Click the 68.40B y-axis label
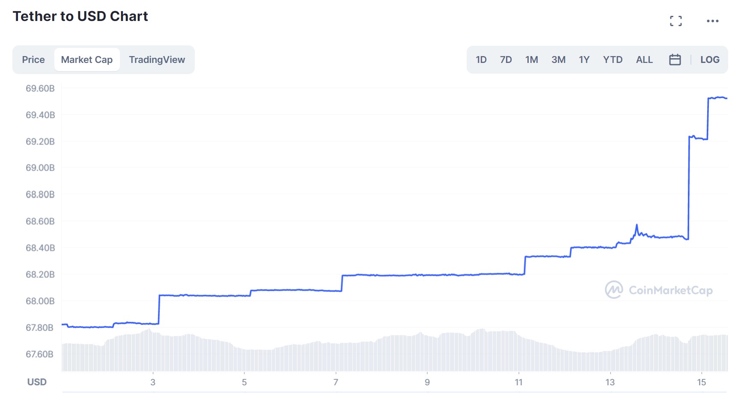This screenshot has height=393, width=744. (x=40, y=248)
